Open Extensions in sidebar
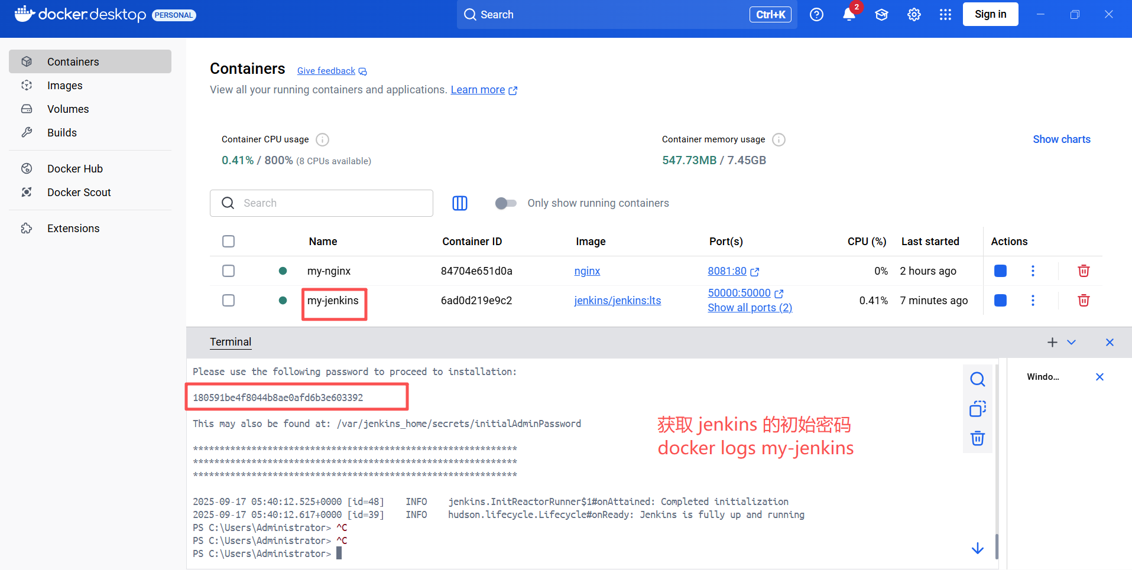 pos(90,228)
